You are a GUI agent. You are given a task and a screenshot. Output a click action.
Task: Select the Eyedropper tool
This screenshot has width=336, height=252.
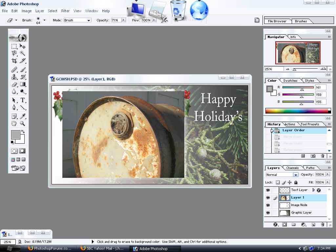pos(23,116)
